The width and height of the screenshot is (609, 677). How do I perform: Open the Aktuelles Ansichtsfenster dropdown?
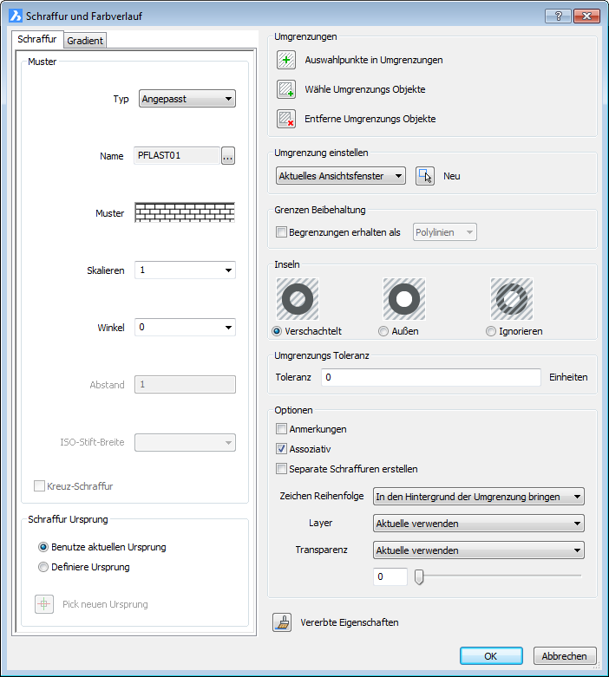tap(341, 176)
